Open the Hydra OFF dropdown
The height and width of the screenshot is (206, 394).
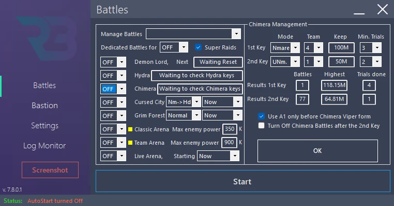(x=113, y=76)
